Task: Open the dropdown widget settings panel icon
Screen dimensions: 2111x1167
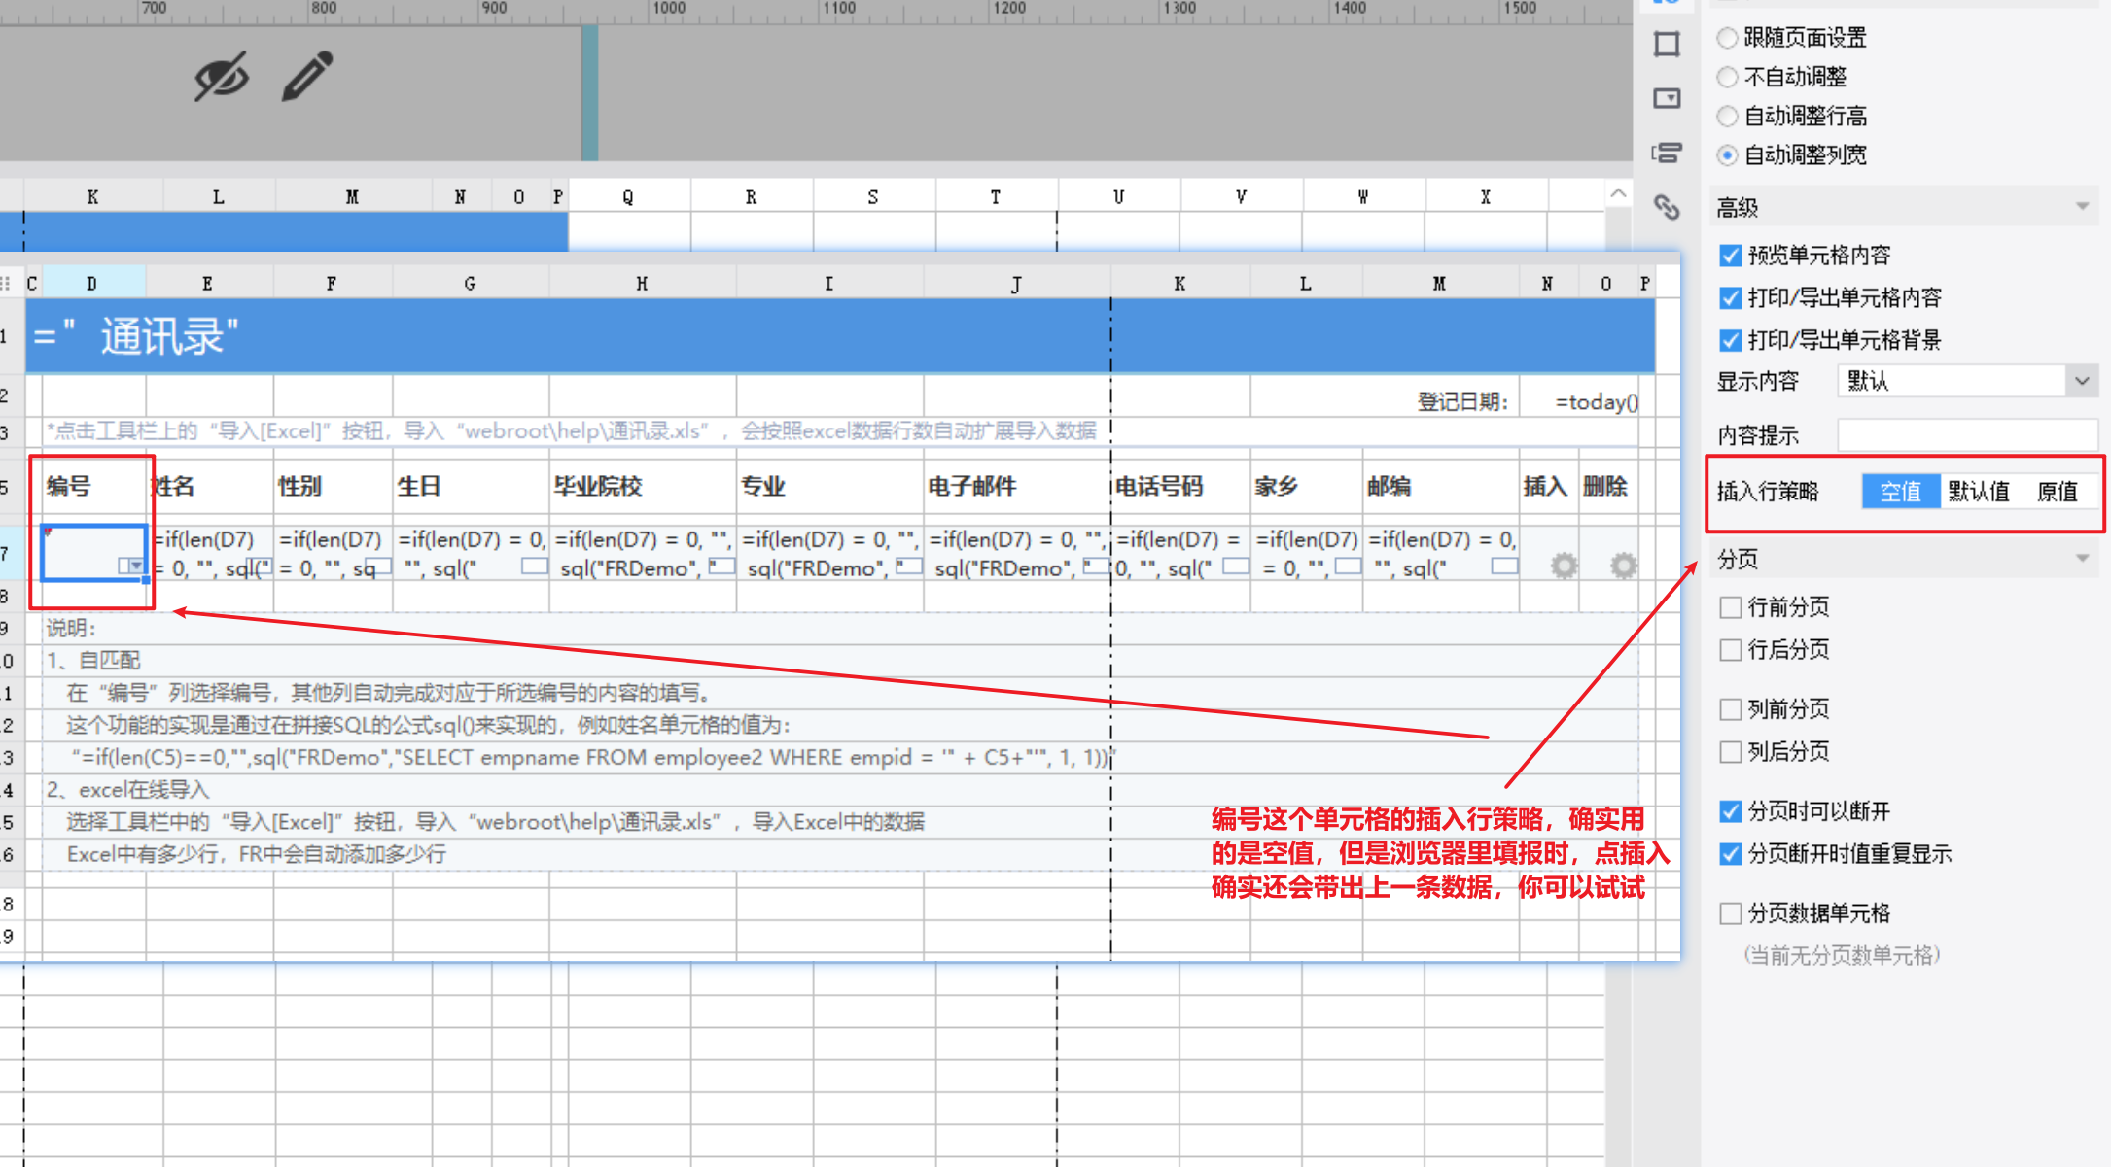Action: coord(1667,98)
